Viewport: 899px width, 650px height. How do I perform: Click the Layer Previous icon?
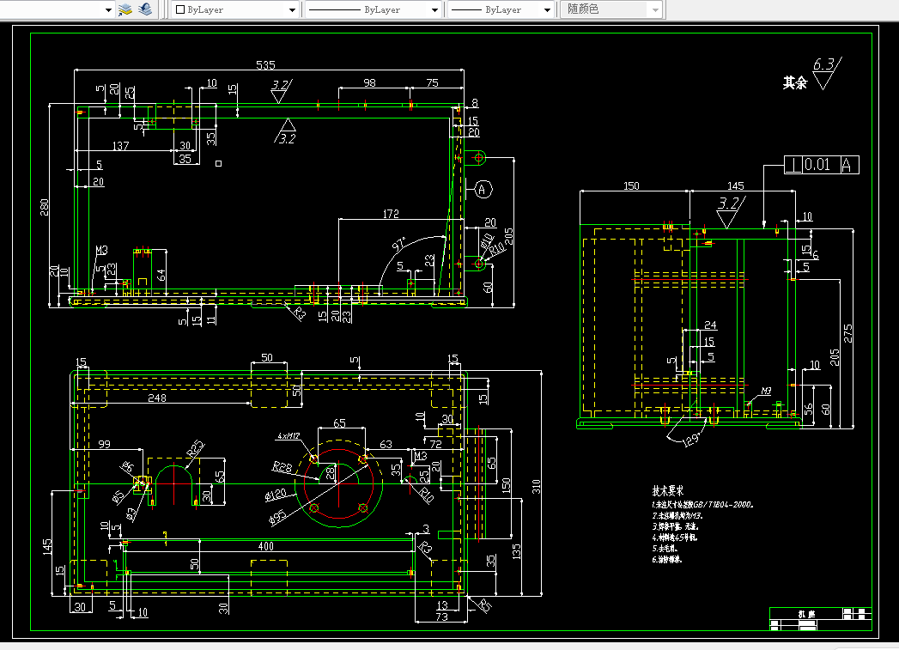point(145,9)
